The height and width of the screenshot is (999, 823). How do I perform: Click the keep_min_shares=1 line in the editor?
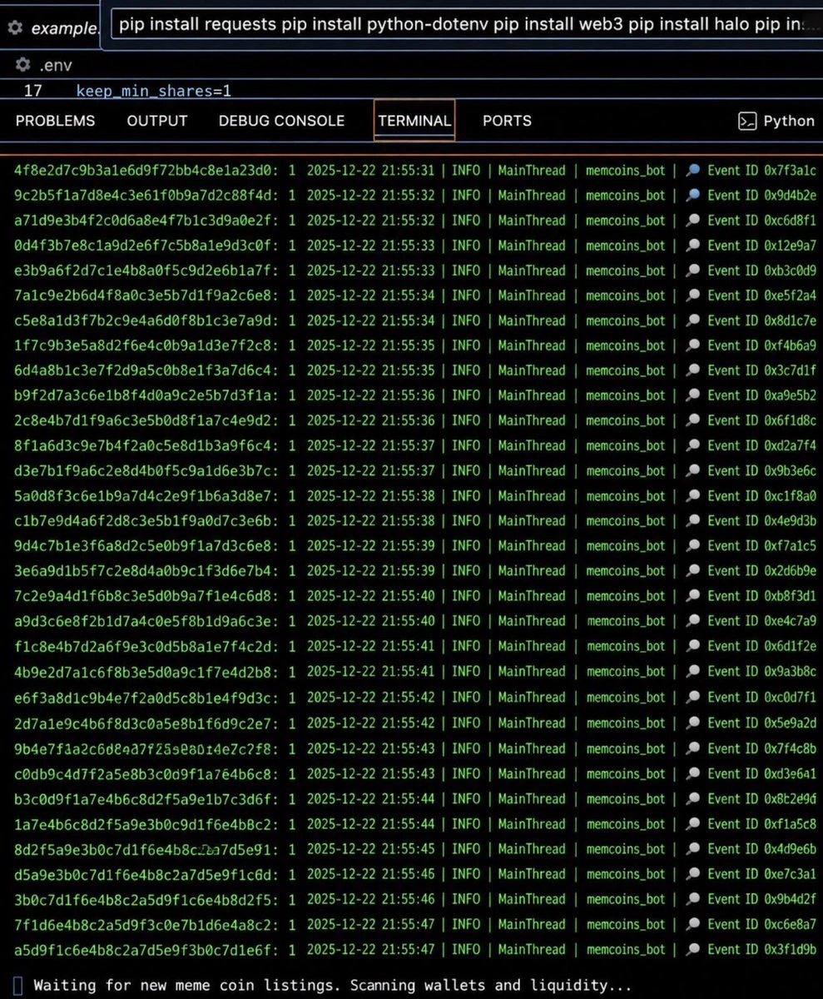(154, 91)
